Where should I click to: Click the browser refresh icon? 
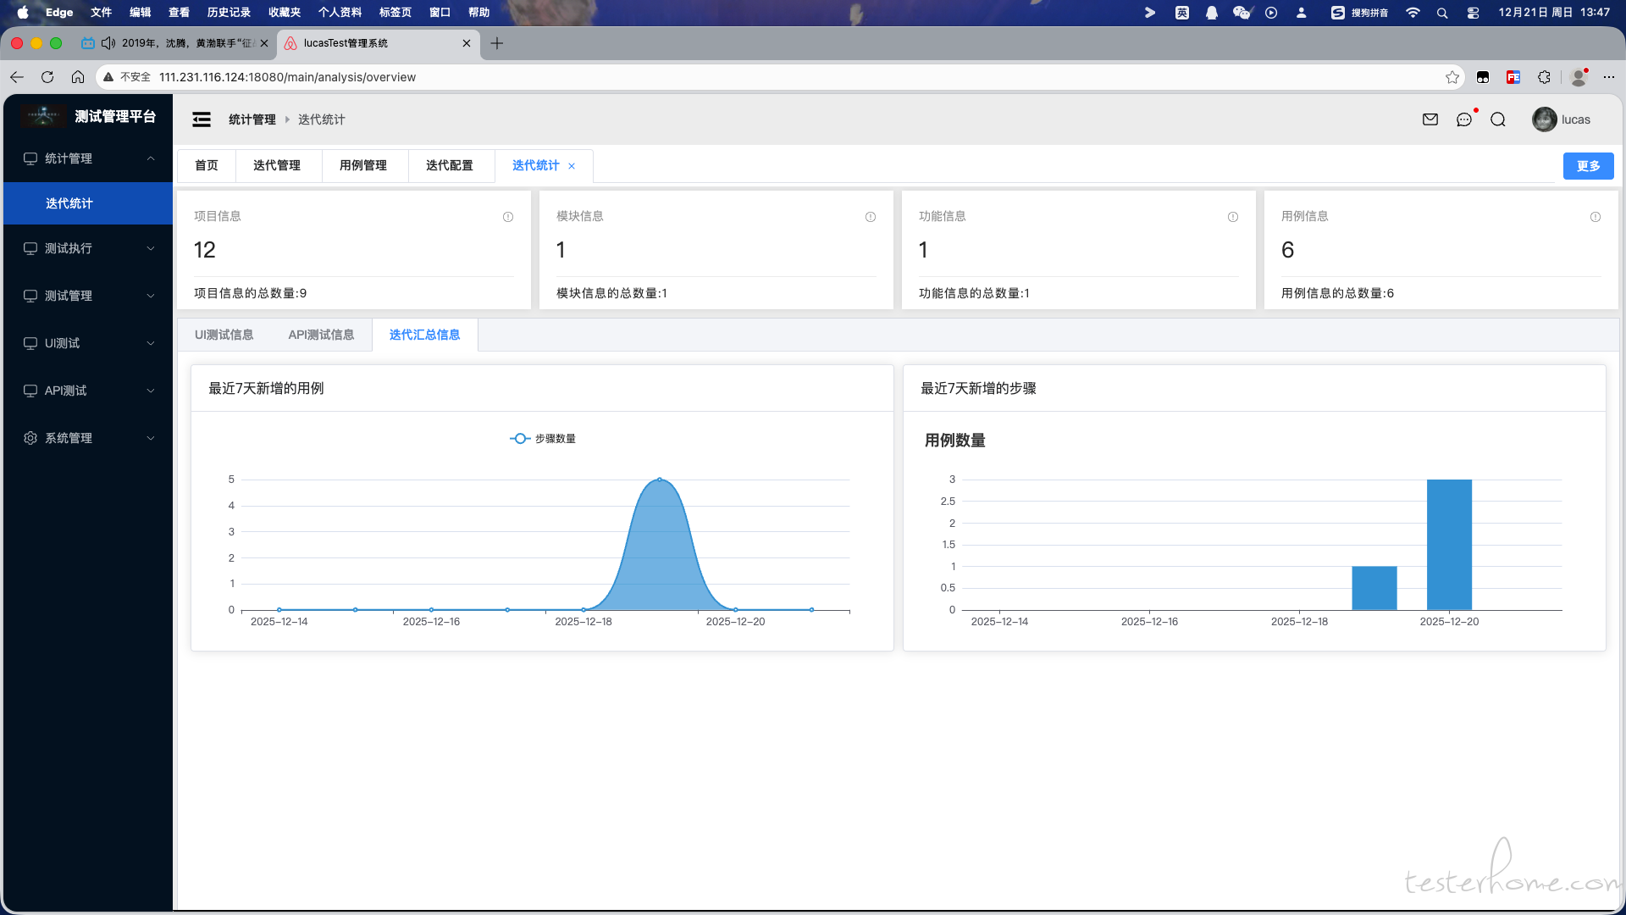click(x=47, y=77)
